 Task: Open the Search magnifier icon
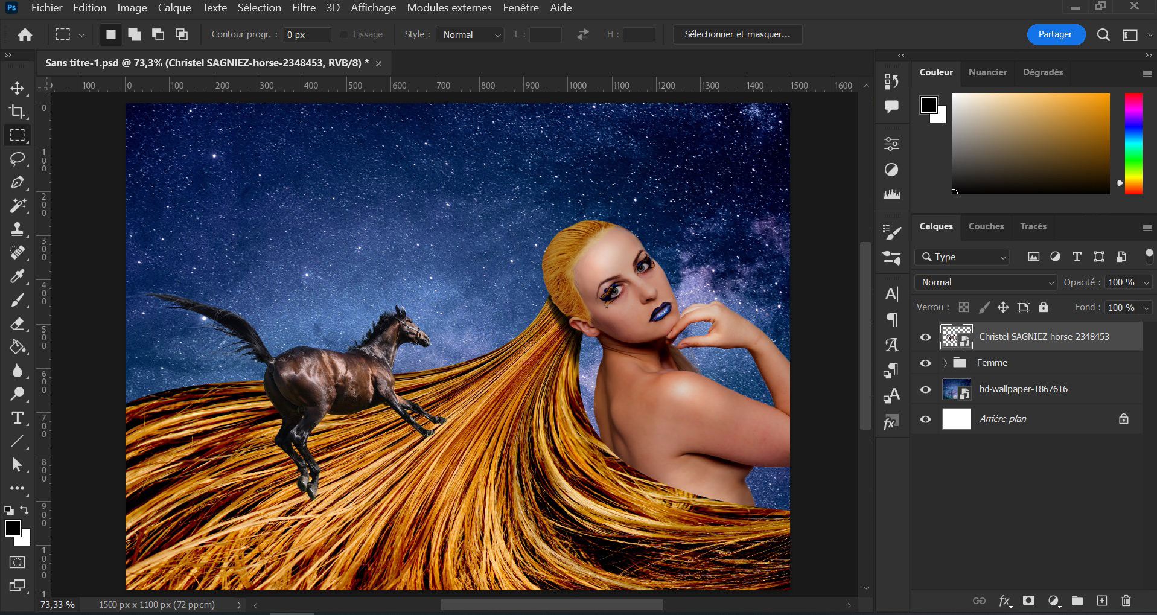click(1103, 35)
